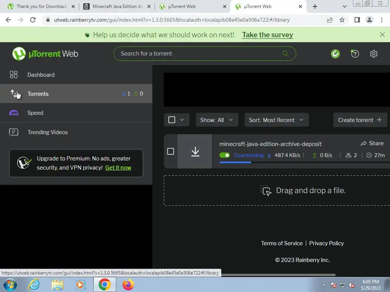Screen dimensions: 390x292
Task: Open the Sort: Most Recent dropdown
Action: 277,120
